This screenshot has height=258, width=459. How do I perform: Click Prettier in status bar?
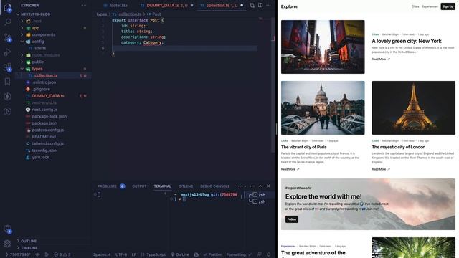pos(212,254)
